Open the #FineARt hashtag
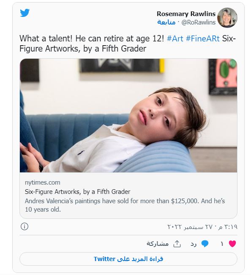The height and width of the screenshot is (275, 251). (x=202, y=38)
